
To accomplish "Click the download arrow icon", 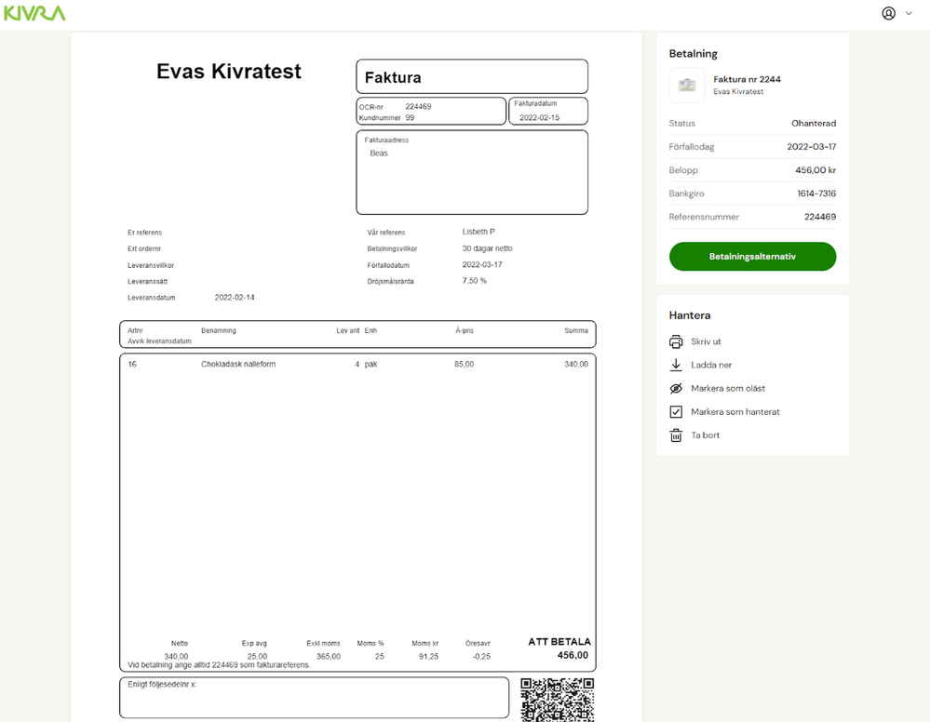I will [676, 365].
